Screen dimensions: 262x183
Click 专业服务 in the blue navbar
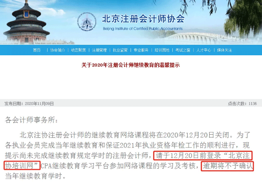click(141, 50)
